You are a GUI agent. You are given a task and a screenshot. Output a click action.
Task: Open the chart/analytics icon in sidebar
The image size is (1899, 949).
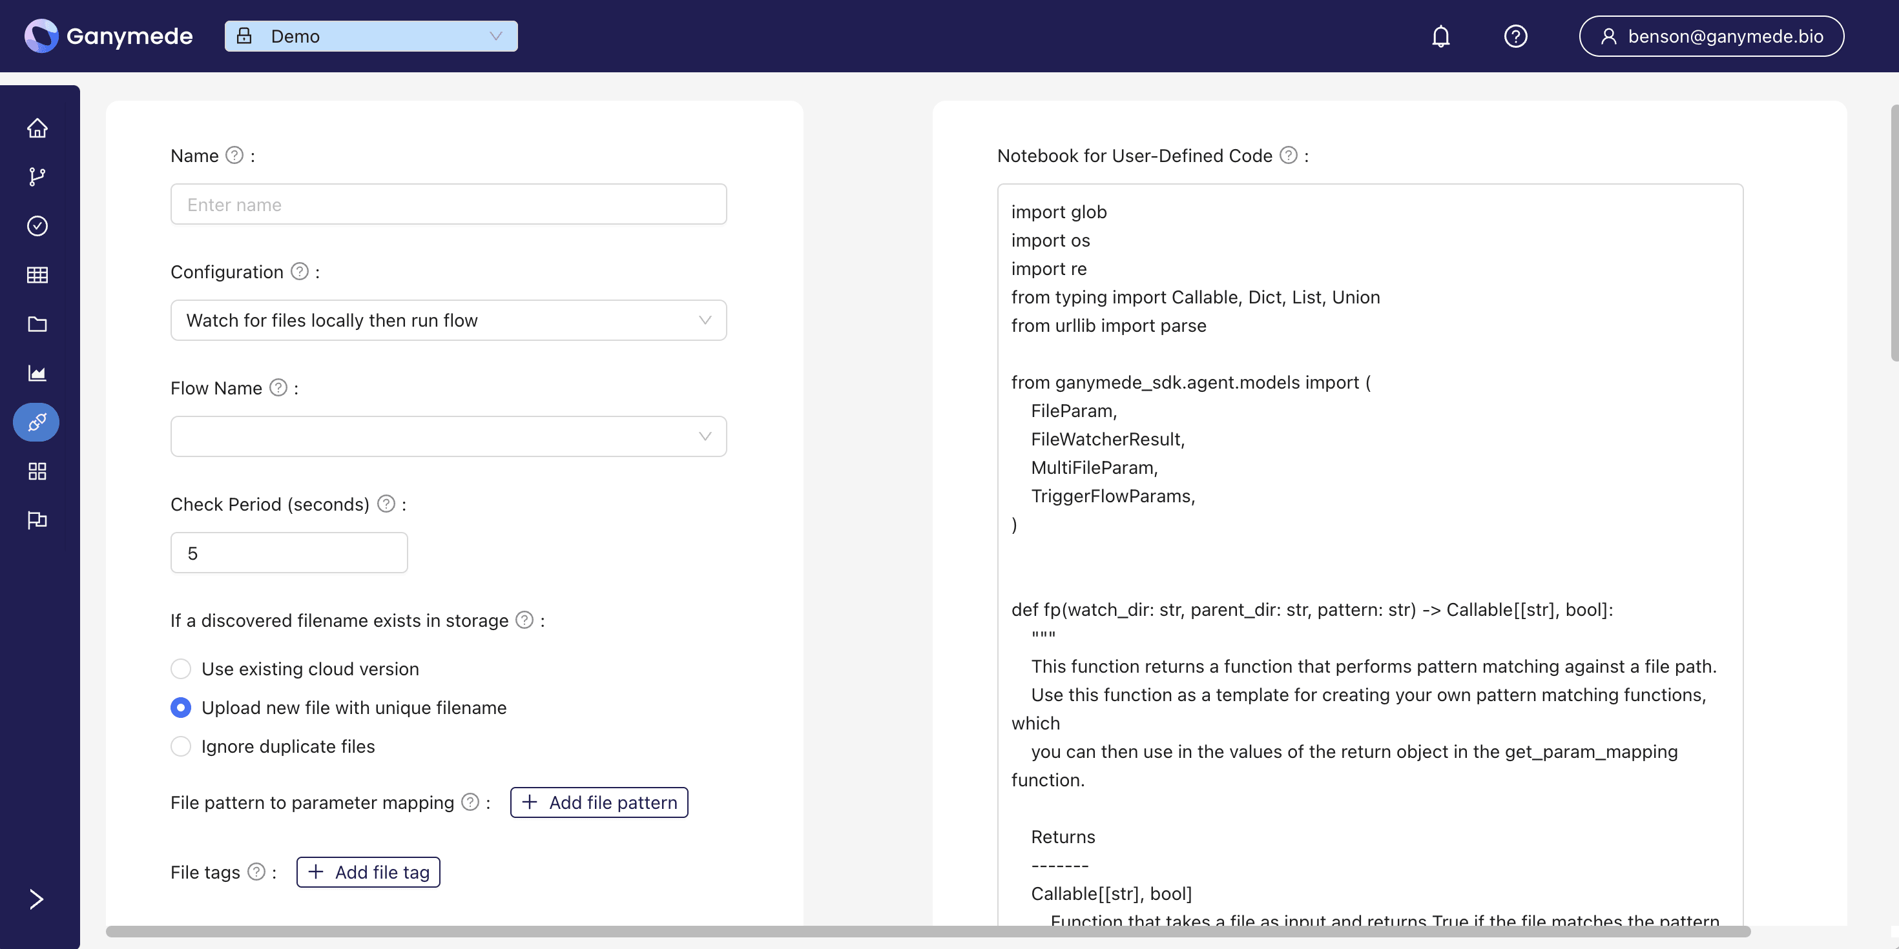(x=37, y=373)
